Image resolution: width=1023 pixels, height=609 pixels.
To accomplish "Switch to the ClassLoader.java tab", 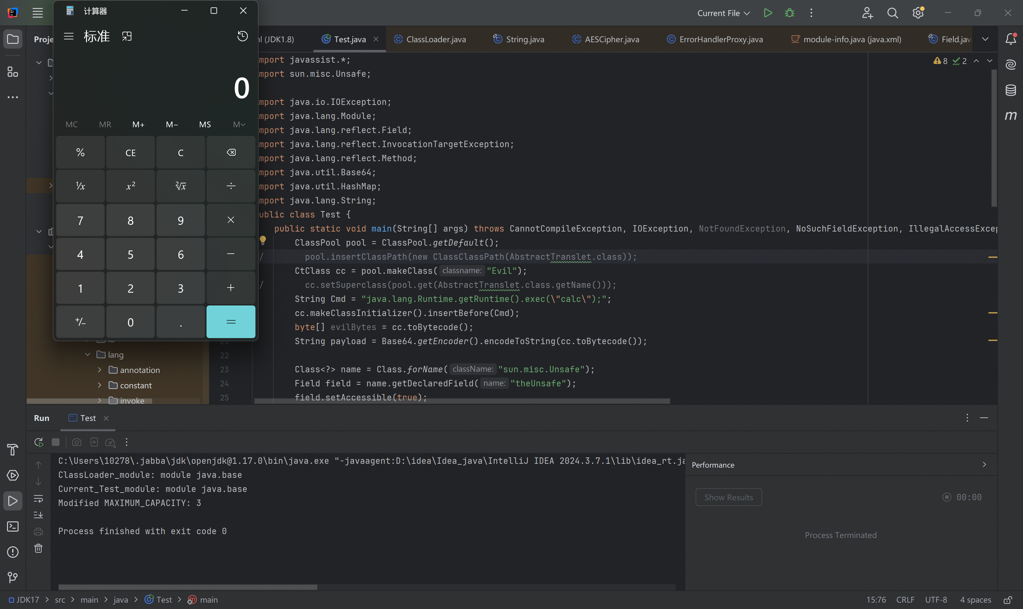I will coord(430,39).
